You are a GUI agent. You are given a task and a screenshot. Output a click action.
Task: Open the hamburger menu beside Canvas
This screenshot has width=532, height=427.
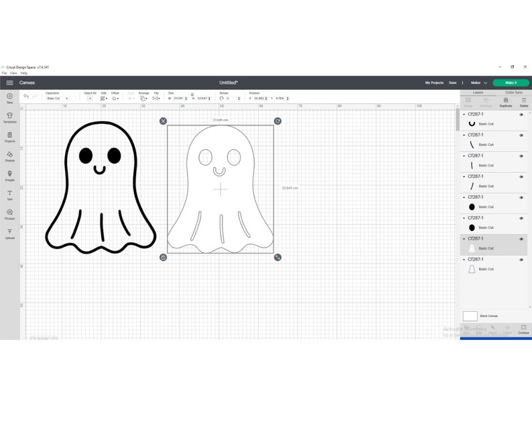click(x=9, y=83)
